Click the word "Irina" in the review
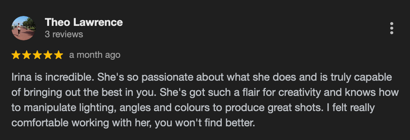The image size is (410, 140). coord(21,77)
